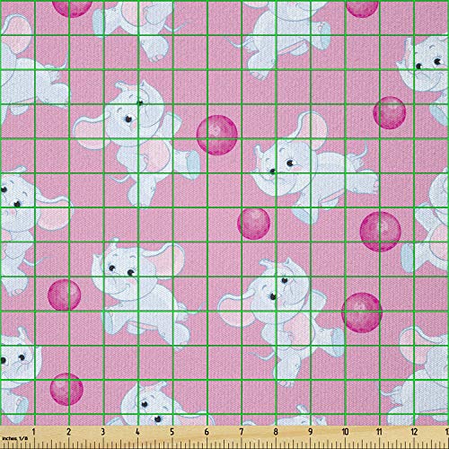Select the ruler number 4
Image resolution: width=449 pixels, height=449 pixels.
[x=137, y=431]
